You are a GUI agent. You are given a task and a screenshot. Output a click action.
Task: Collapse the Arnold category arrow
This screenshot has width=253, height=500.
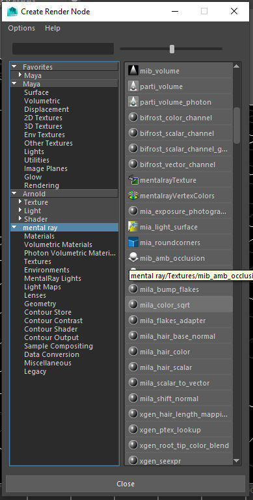14,194
